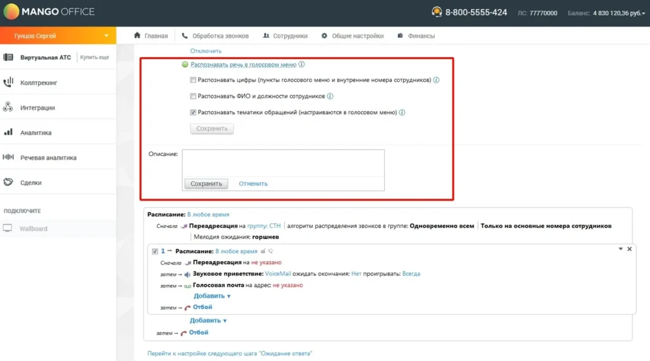Click the Отключить link
The width and height of the screenshot is (650, 361).
click(206, 51)
